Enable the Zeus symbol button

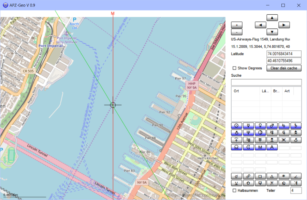(296, 133)
